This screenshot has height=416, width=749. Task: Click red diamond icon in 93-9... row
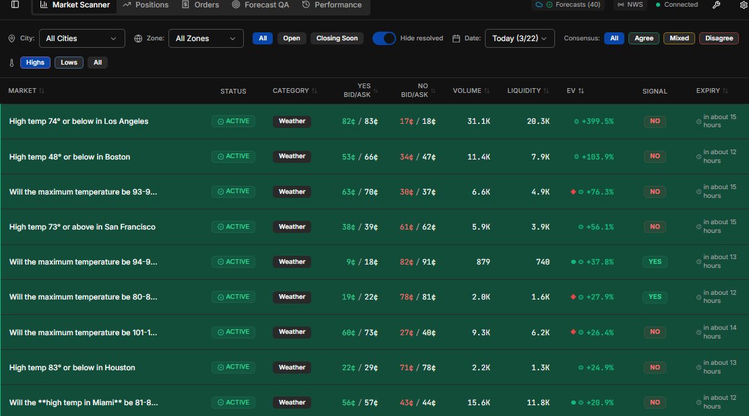click(573, 192)
